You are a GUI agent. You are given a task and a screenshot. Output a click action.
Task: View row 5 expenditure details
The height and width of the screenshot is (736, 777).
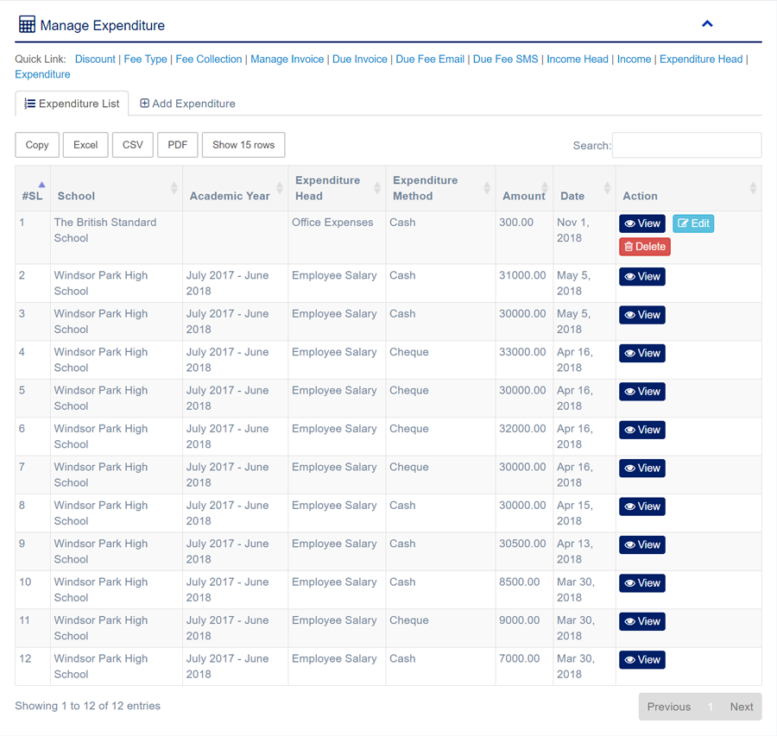(642, 391)
